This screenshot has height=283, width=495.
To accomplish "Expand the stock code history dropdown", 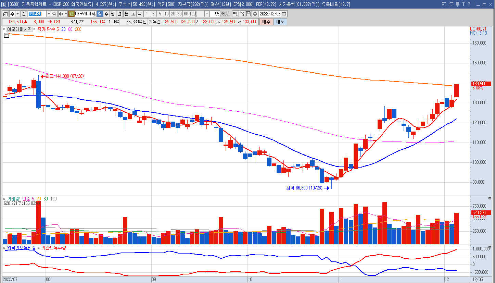I will click(49, 14).
